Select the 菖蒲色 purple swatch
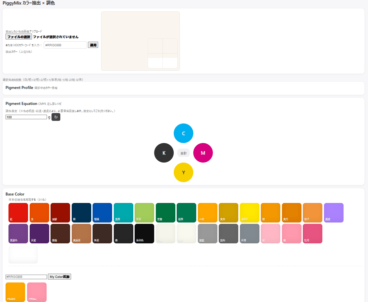The image size is (368, 302). 18,234
